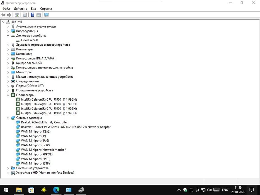Expand the Клавиатуры category
This screenshot has width=260, height=195.
pos(8,49)
